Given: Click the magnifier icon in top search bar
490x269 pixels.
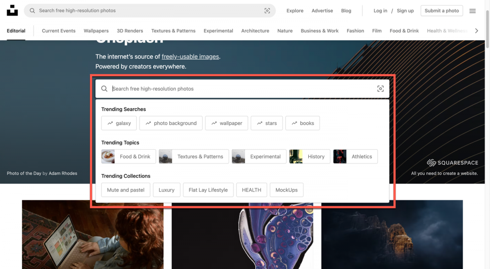Looking at the screenshot, I should coord(32,11).
